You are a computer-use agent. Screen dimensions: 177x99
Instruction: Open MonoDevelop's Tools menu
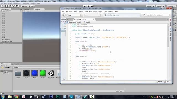click(x=105, y=12)
